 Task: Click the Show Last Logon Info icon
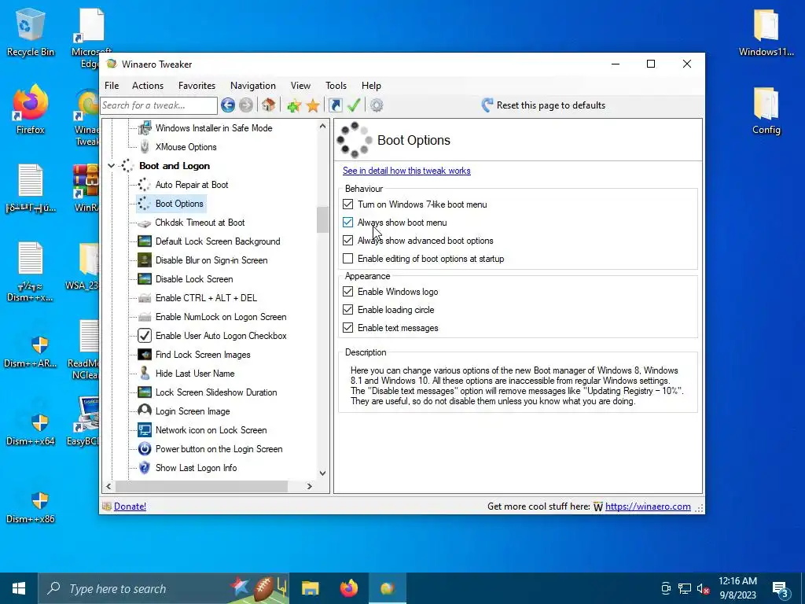coord(145,467)
